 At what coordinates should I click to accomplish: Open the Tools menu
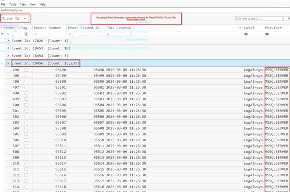pos(13,4)
